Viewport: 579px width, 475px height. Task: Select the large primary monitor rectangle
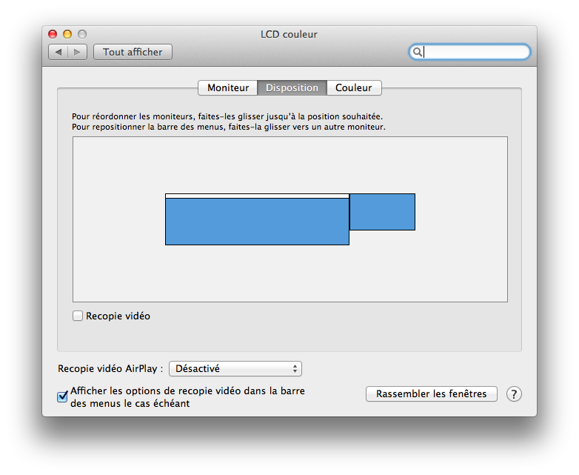[x=257, y=221]
